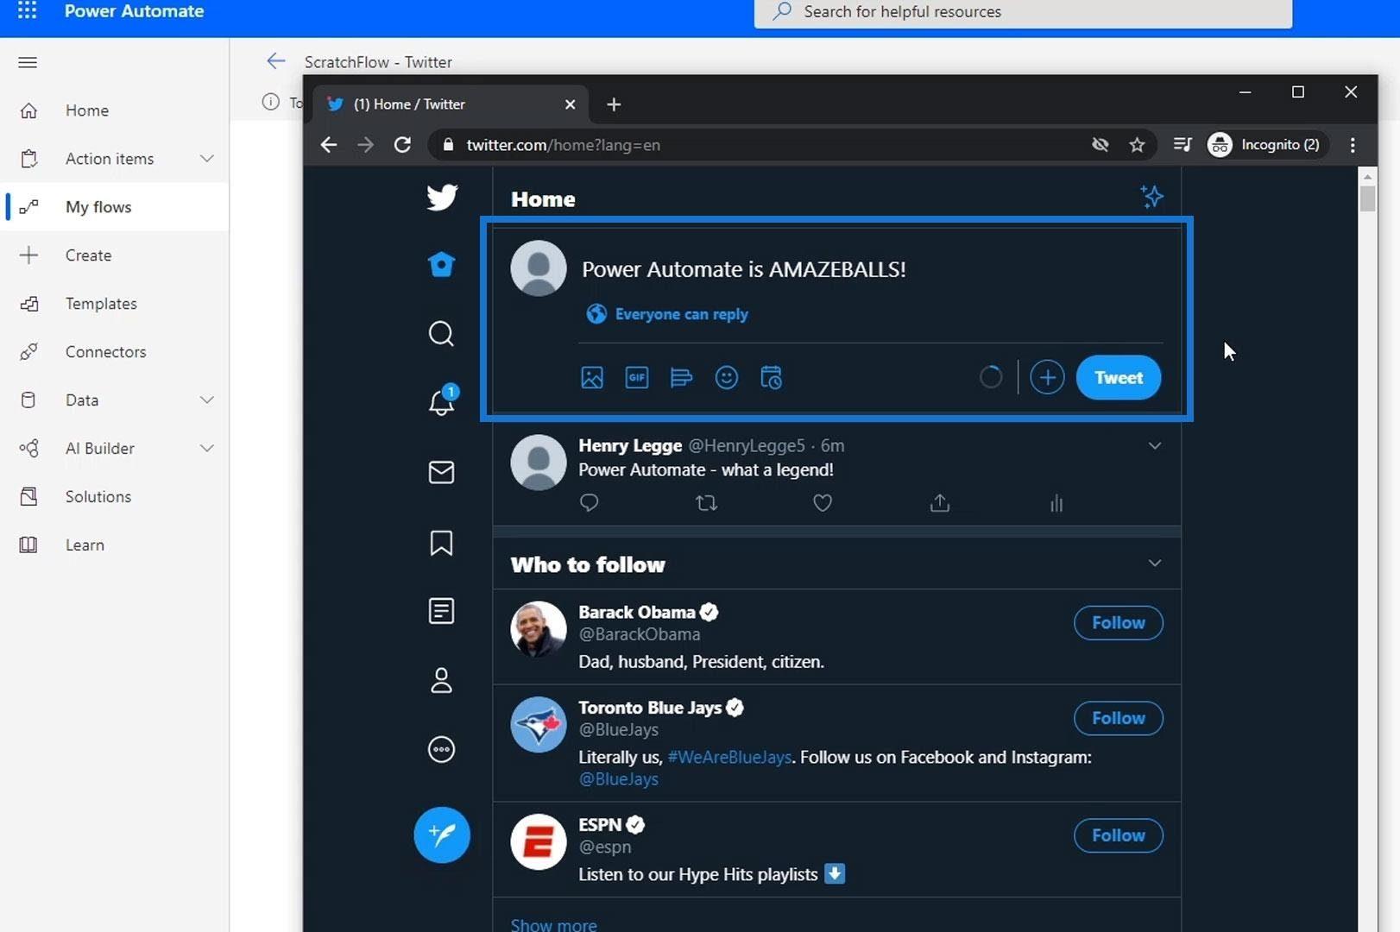Screen dimensions: 1400x932
Task: Open Barack Obama profile picture
Action: 539,629
